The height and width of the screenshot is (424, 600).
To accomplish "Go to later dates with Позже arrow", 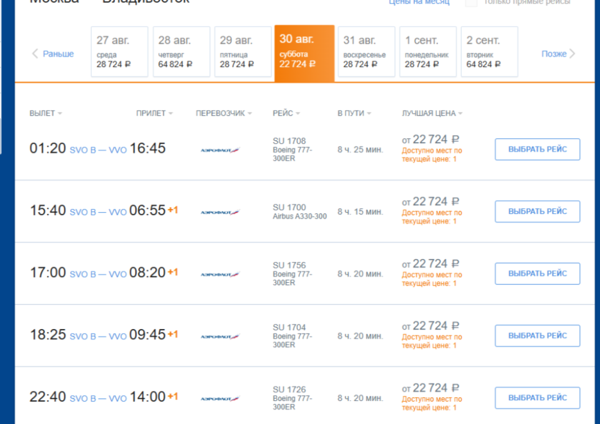I will 558,54.
